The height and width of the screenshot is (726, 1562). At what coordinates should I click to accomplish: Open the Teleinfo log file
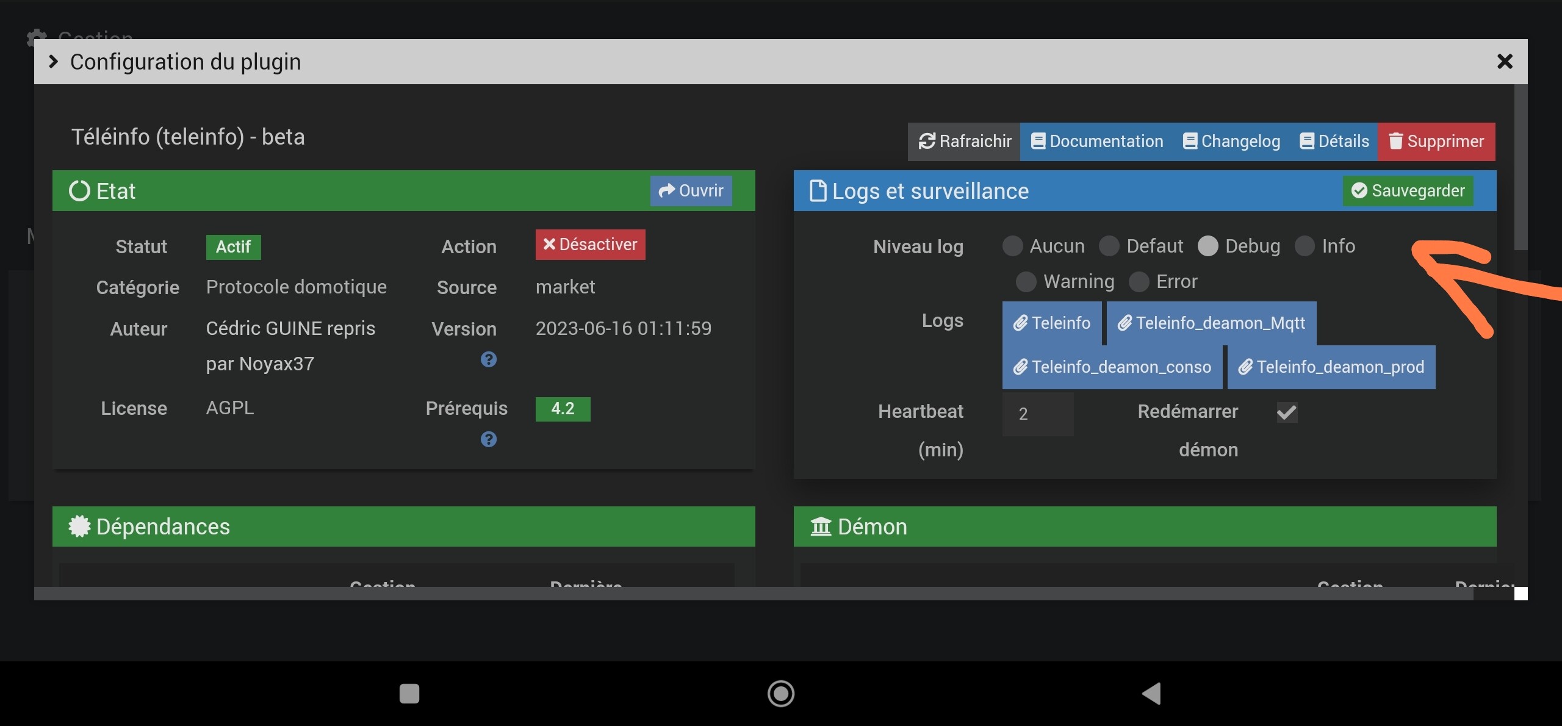click(1052, 323)
